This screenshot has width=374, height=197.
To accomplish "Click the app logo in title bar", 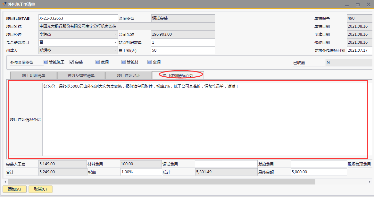I will coord(4,4).
